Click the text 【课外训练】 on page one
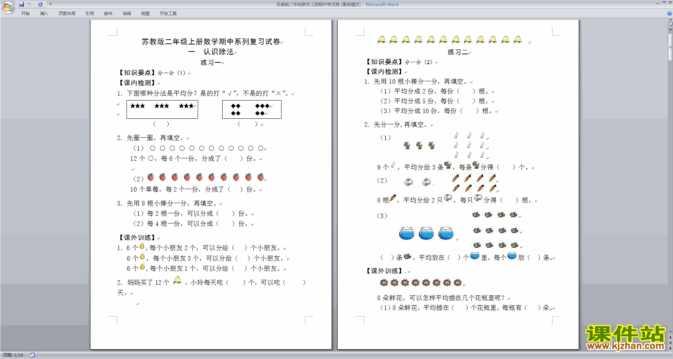The height and width of the screenshot is (359, 673). pyautogui.click(x=137, y=237)
